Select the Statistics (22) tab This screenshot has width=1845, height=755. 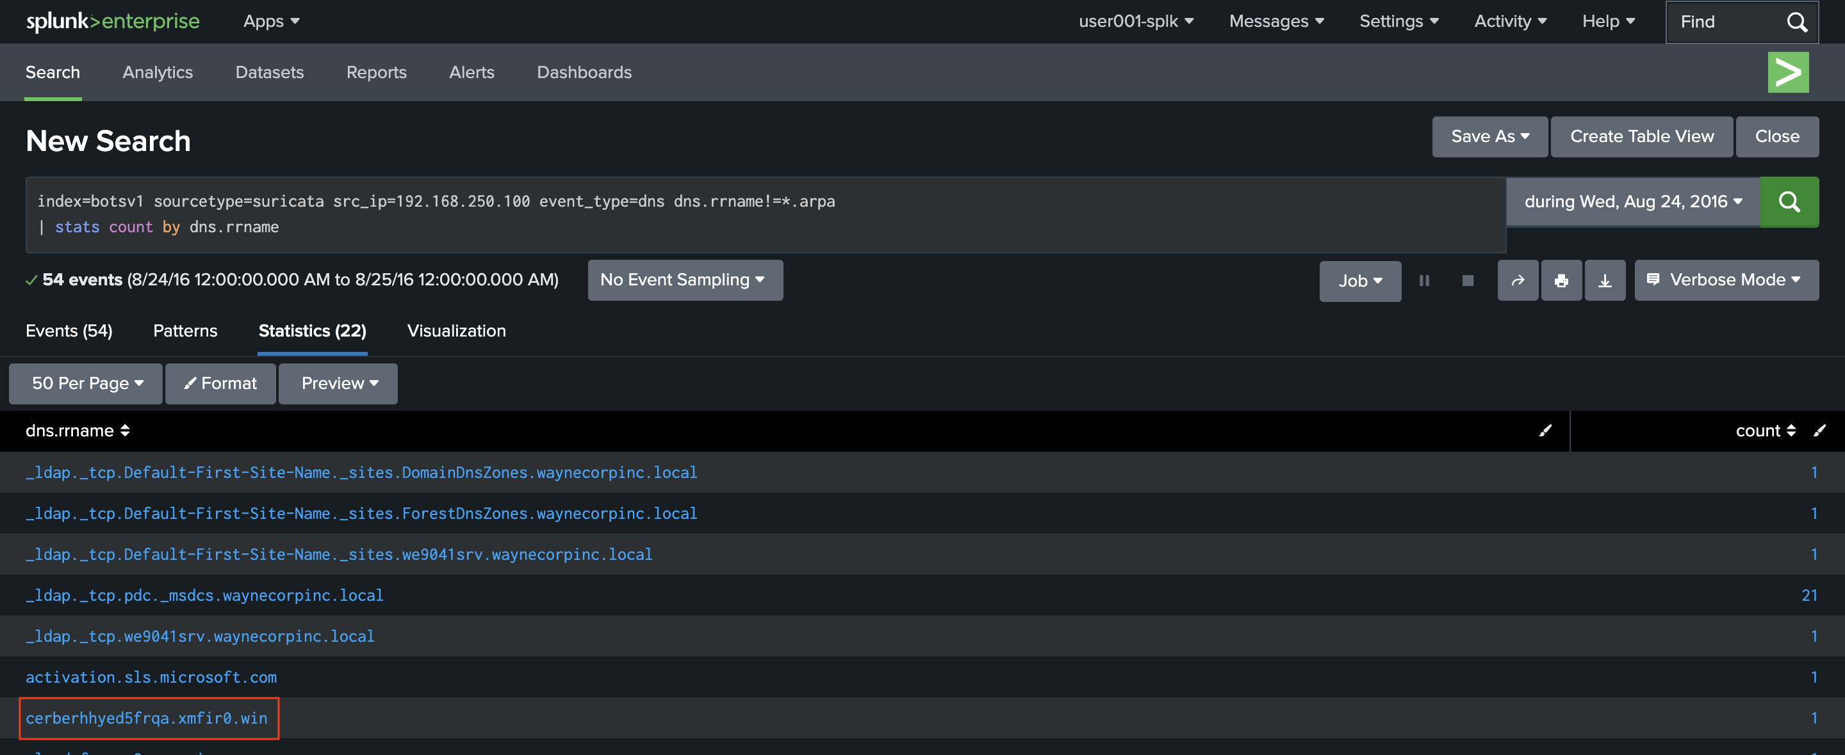pos(312,331)
